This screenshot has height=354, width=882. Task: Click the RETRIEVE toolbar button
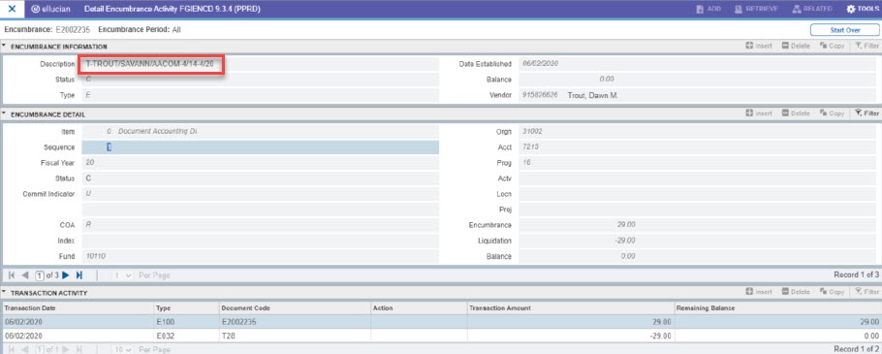point(756,9)
